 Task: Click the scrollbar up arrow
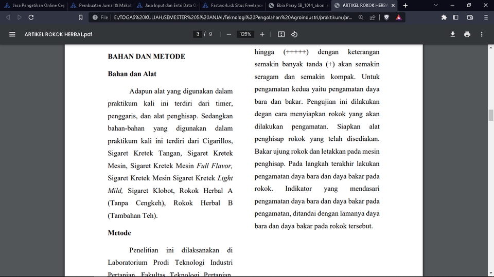coord(490,47)
